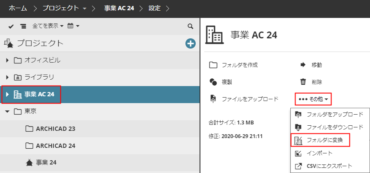Select the 事業 24 project item
Screen dimensions: 370x173
coord(46,162)
